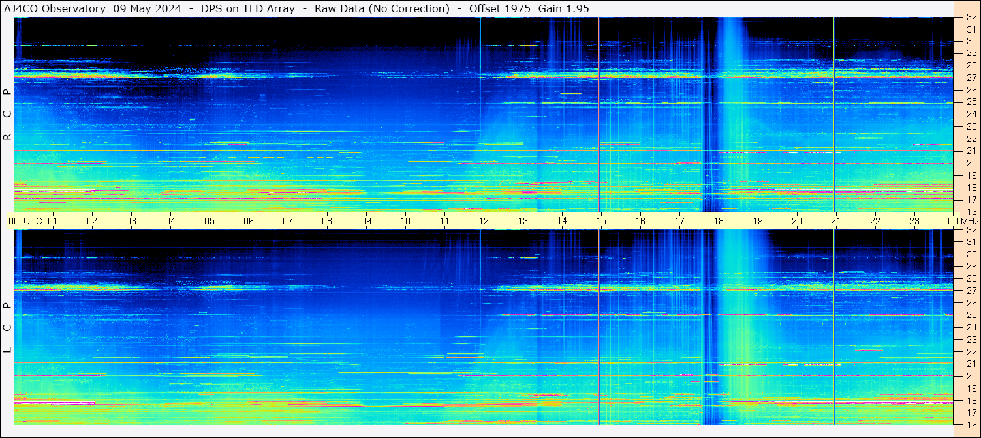Click the 'Offset 1975' value in header

click(500, 8)
